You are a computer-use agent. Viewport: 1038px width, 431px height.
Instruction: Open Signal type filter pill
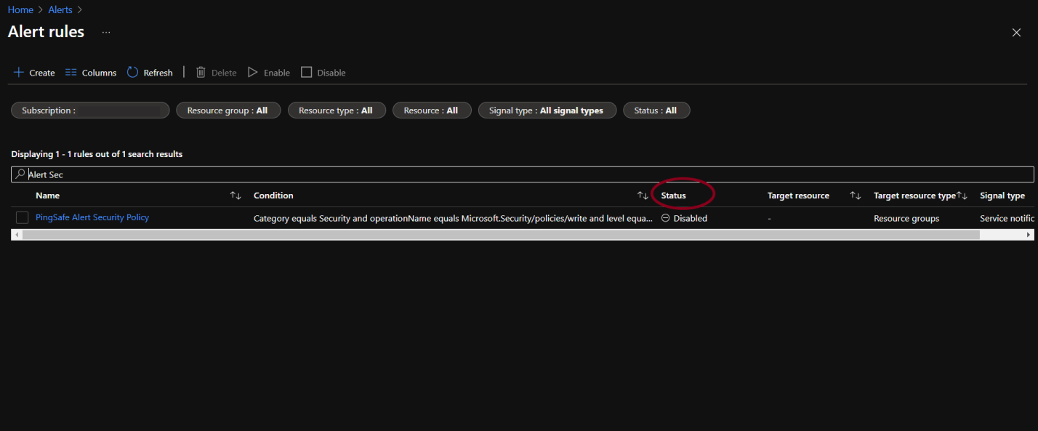tap(547, 110)
